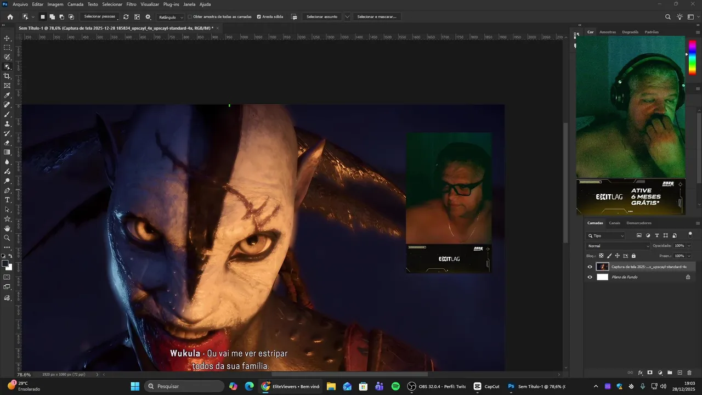This screenshot has width=702, height=395.
Task: Open the 'Normal' blend mode dropdown
Action: point(618,246)
